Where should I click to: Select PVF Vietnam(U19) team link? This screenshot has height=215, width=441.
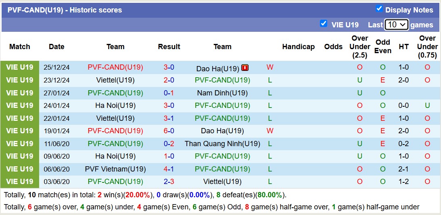pyautogui.click(x=115, y=169)
